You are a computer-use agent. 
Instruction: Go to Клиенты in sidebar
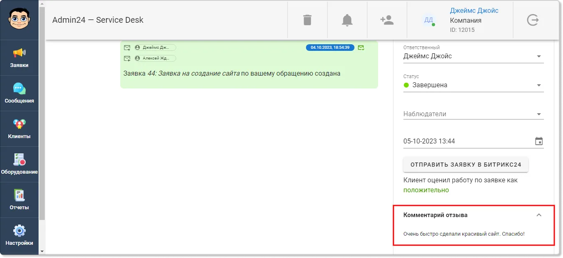click(19, 129)
